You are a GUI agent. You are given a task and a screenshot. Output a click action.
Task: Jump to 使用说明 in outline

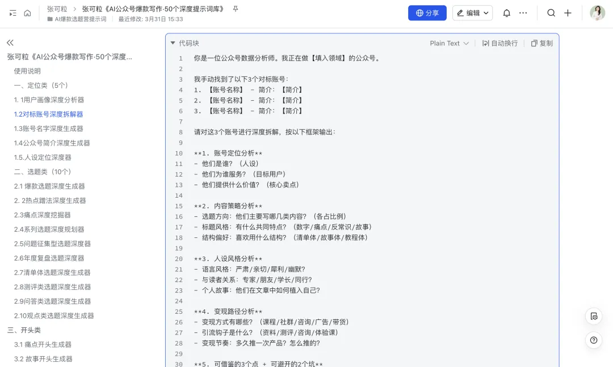[x=27, y=71]
